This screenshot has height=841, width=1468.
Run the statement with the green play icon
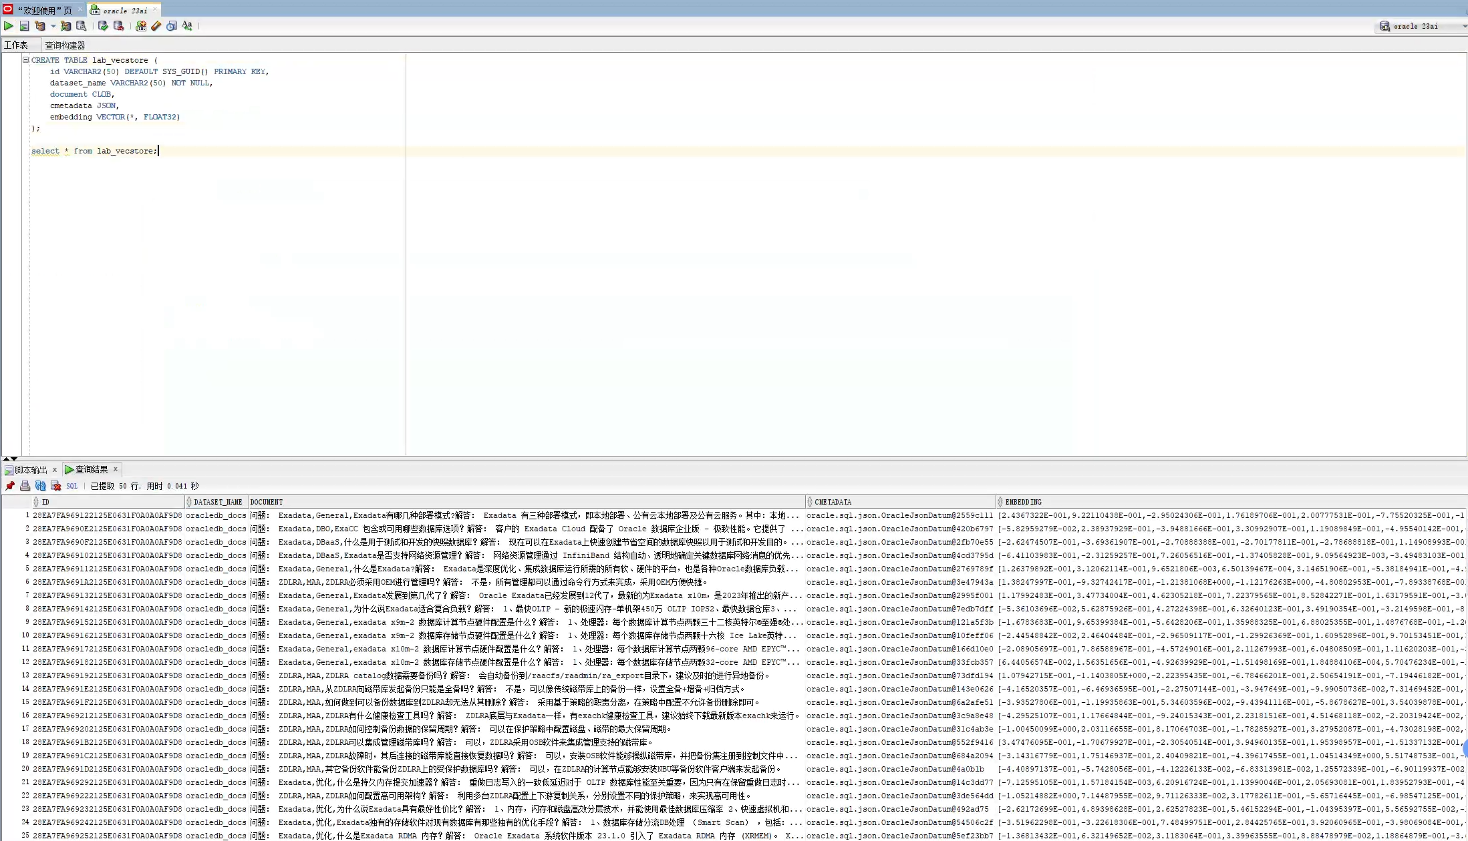(x=9, y=26)
